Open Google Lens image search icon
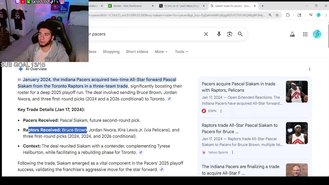The height and width of the screenshot is (185, 329). pyautogui.click(x=230, y=34)
